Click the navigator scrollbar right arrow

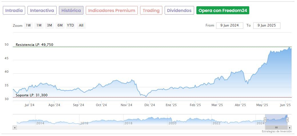tap(290, 127)
